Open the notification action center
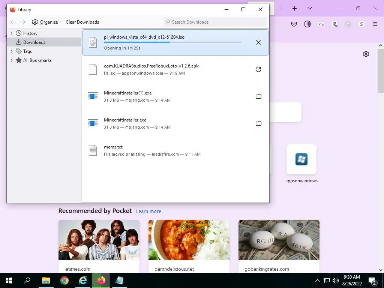Viewport: 384px width, 288px height. point(372,281)
